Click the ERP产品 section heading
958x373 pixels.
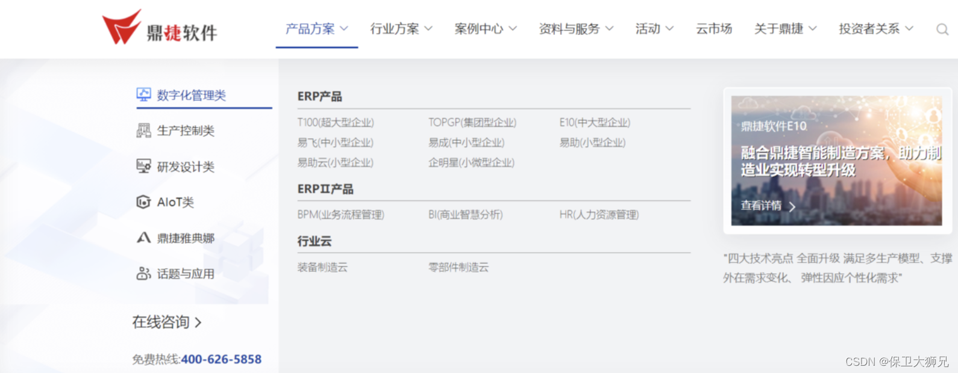click(319, 96)
